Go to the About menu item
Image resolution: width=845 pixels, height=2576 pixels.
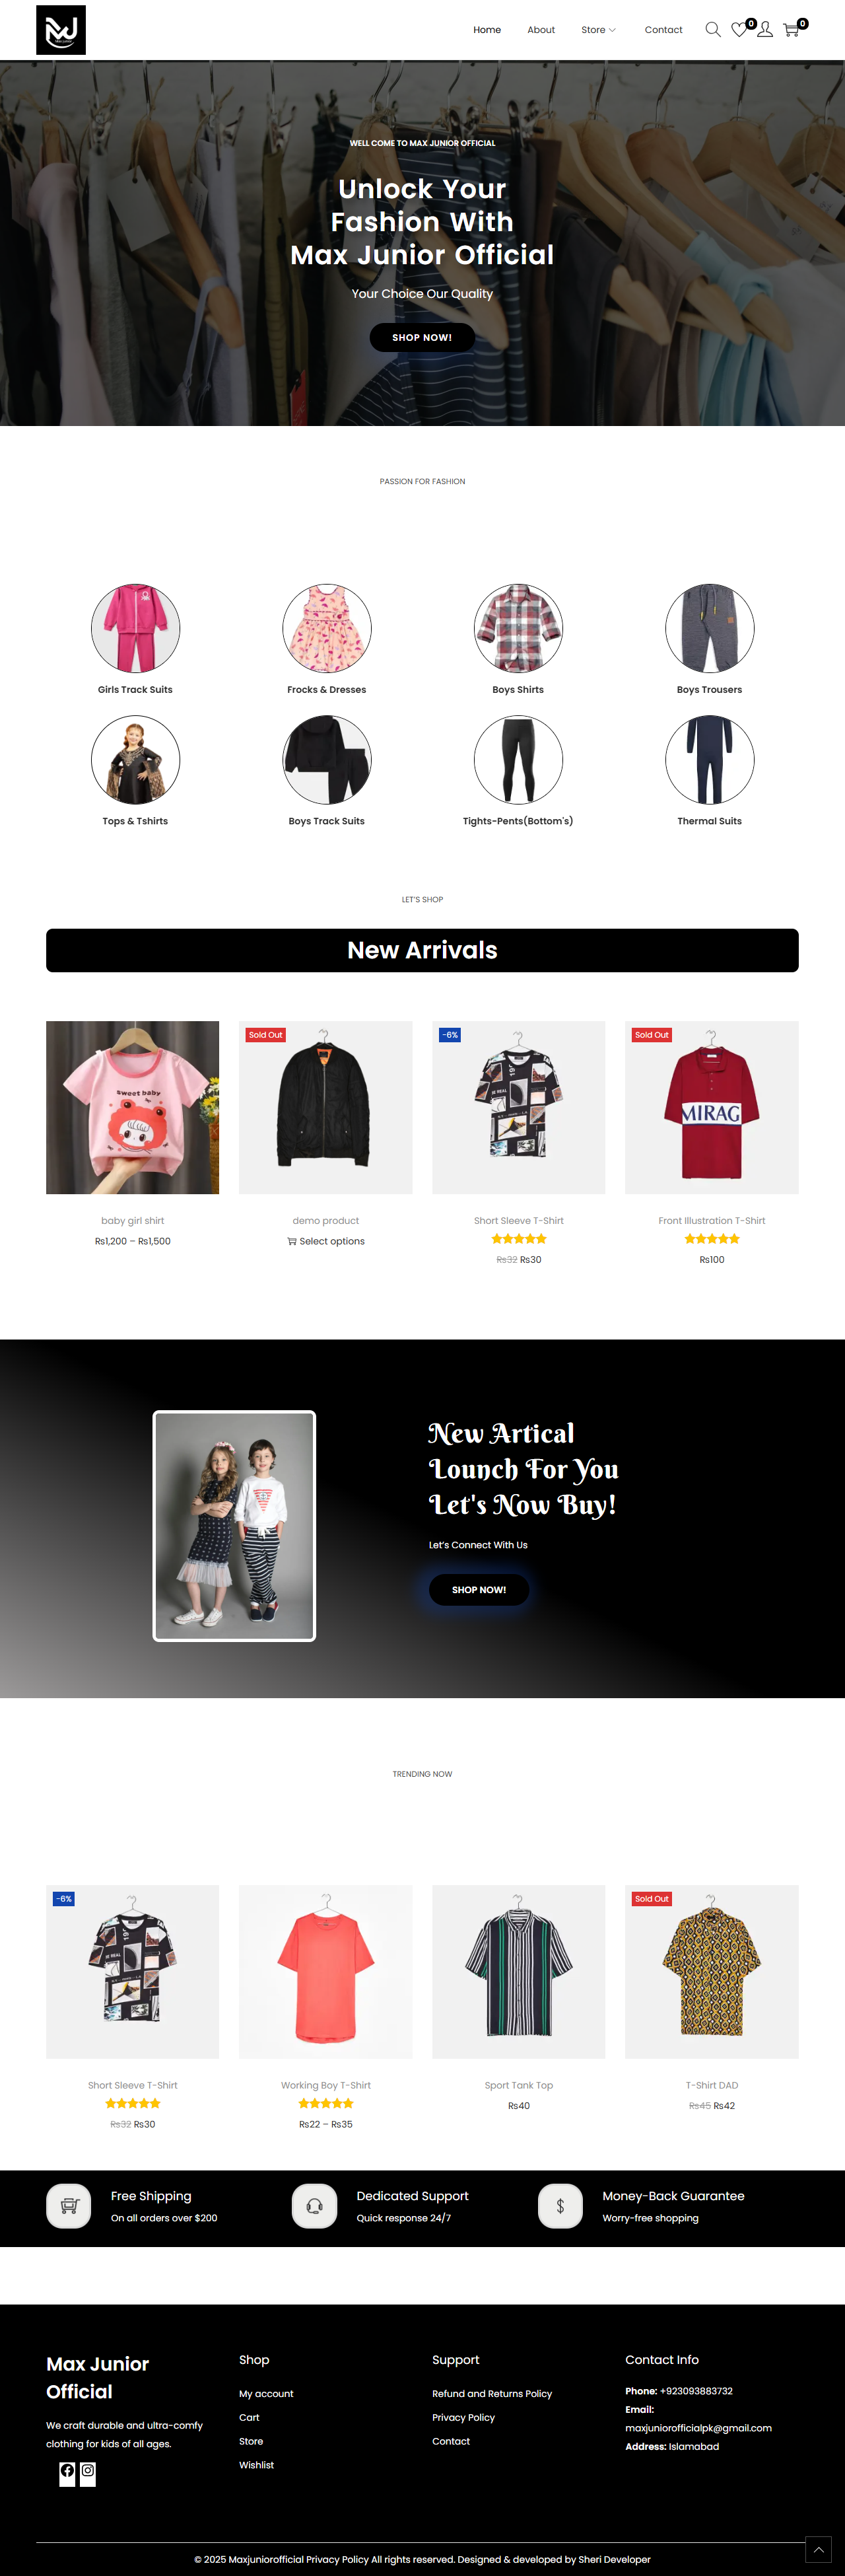[541, 30]
